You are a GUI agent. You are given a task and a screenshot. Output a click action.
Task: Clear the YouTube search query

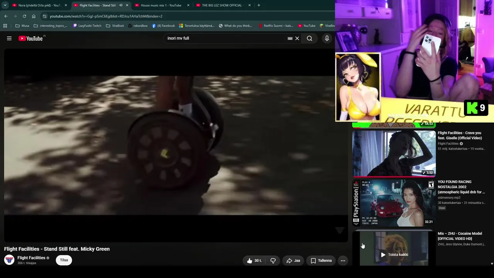[x=297, y=38]
